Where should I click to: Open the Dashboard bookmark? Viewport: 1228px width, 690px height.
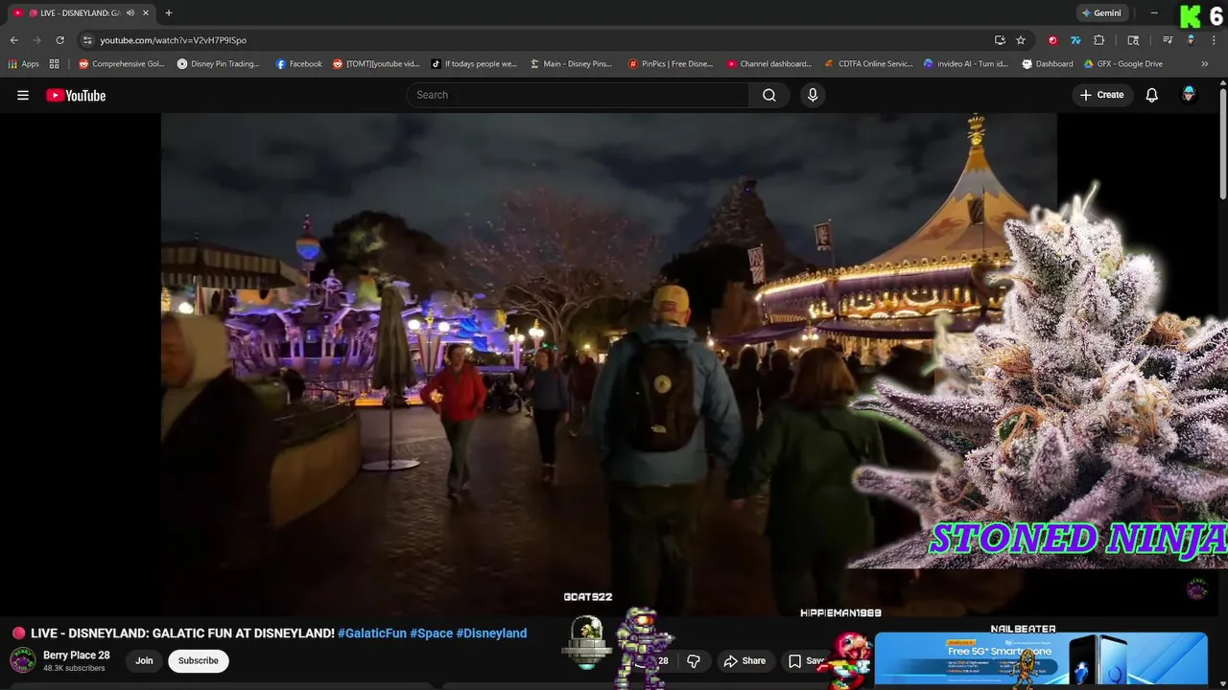click(1048, 64)
